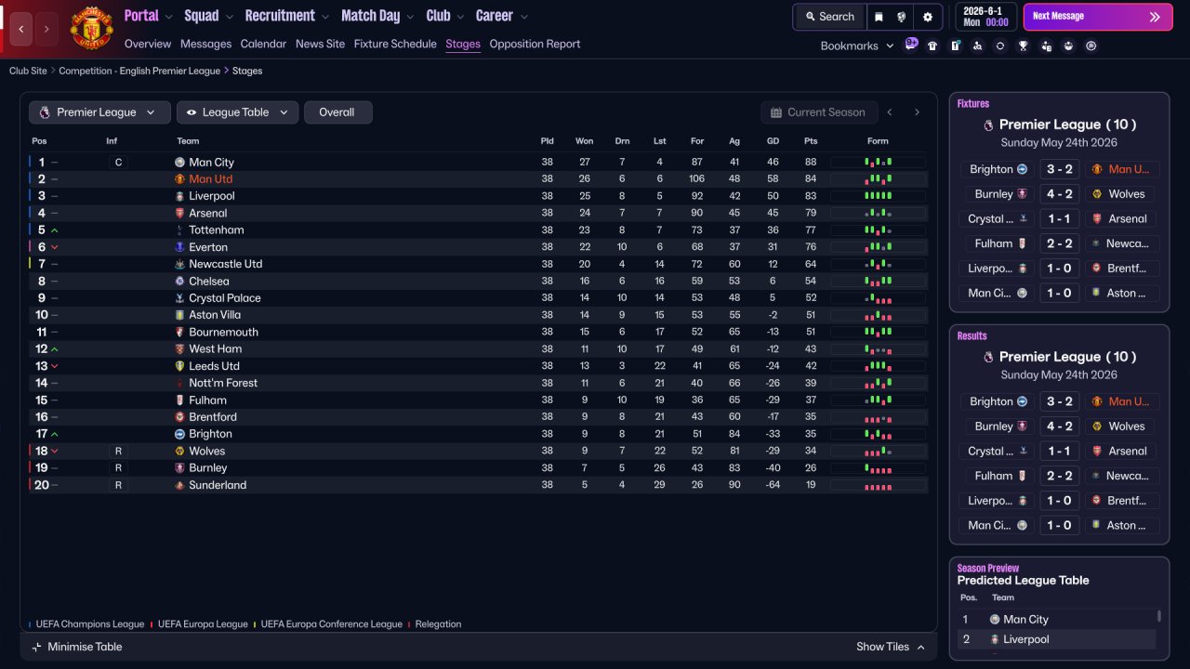Open the League Table view dropdown
Viewport: 1190px width, 669px height.
(238, 112)
